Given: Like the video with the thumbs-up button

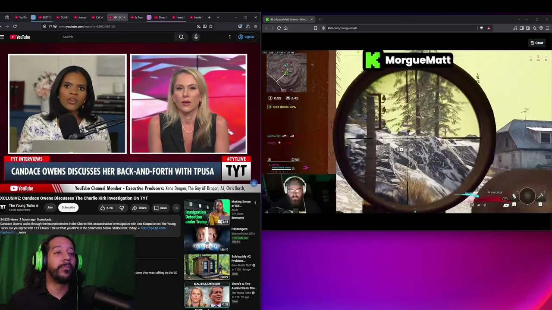Looking at the screenshot, I should (x=107, y=208).
